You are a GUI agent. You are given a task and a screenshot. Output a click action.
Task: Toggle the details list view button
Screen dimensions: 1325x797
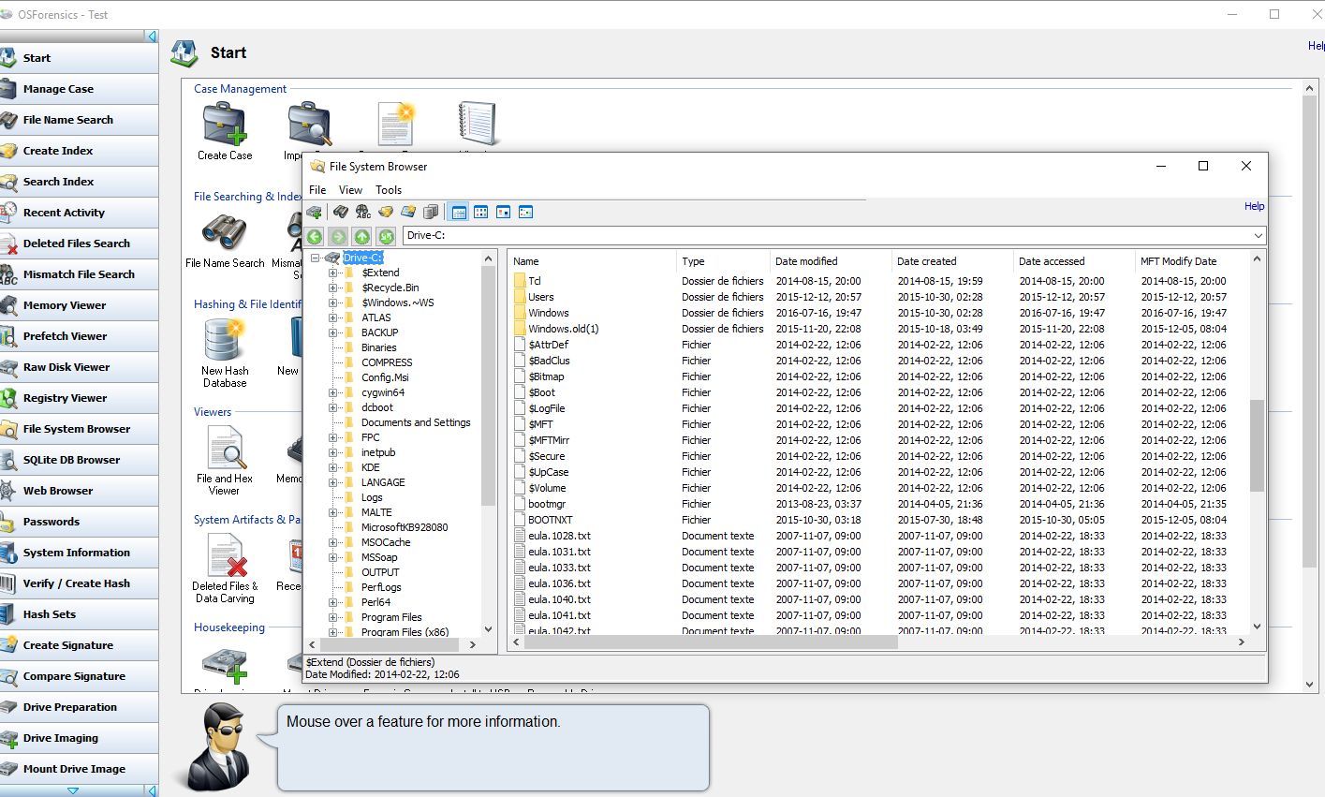(x=458, y=213)
